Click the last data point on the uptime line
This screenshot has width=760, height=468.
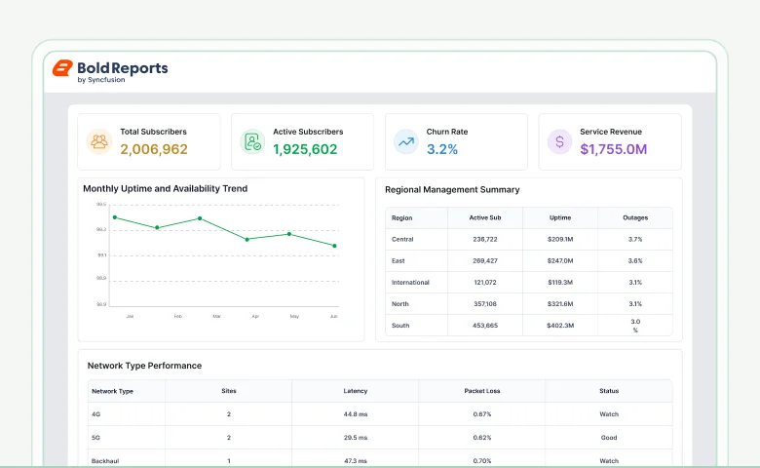(x=334, y=246)
